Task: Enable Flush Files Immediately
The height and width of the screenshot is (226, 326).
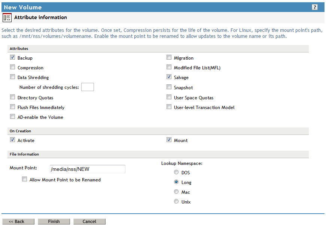Action: pos(12,107)
